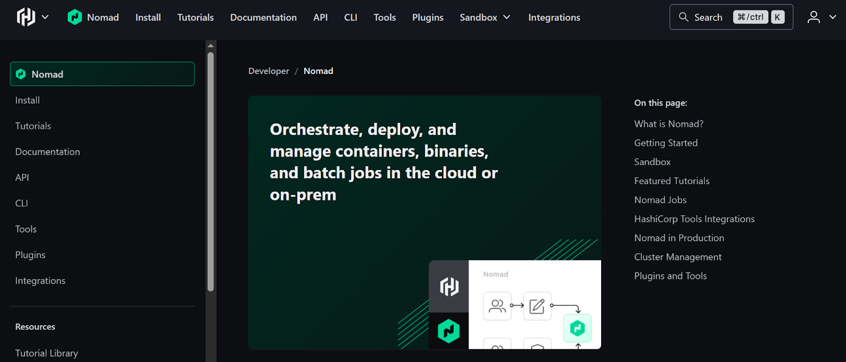Select API in the top navigation
The height and width of the screenshot is (362, 846).
pos(320,17)
